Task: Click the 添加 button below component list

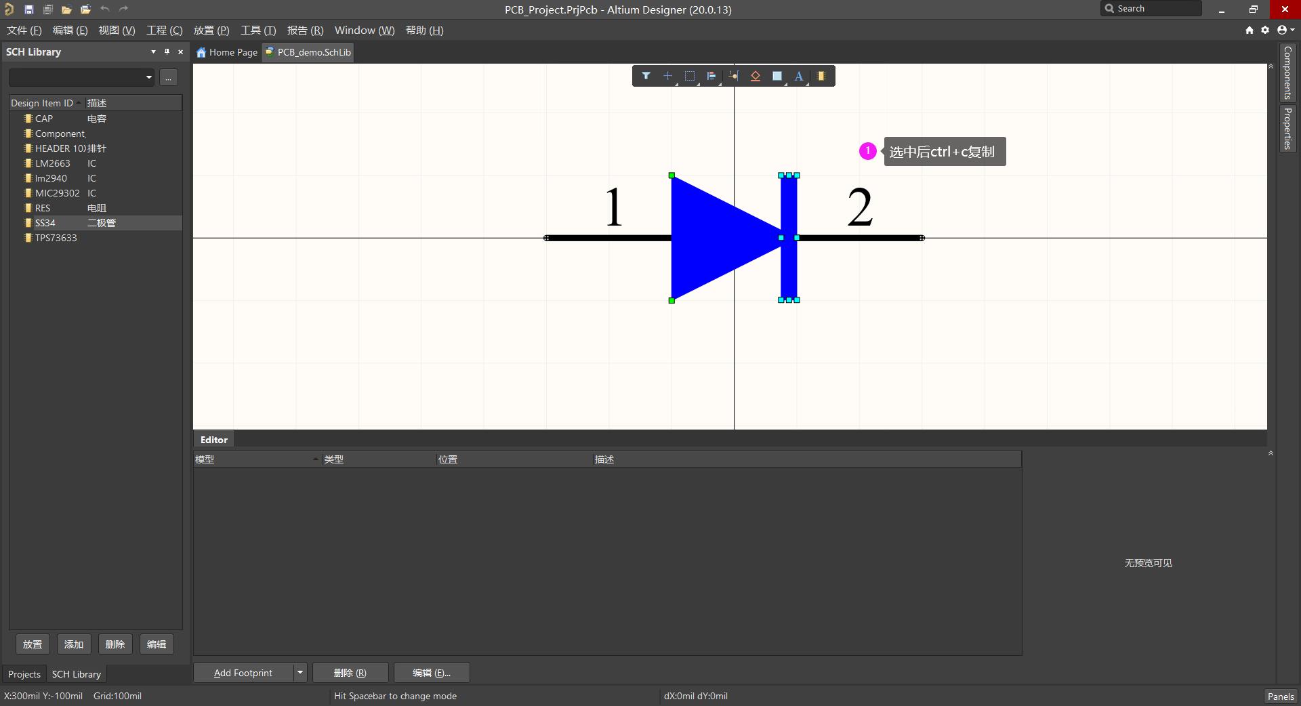Action: (x=74, y=644)
